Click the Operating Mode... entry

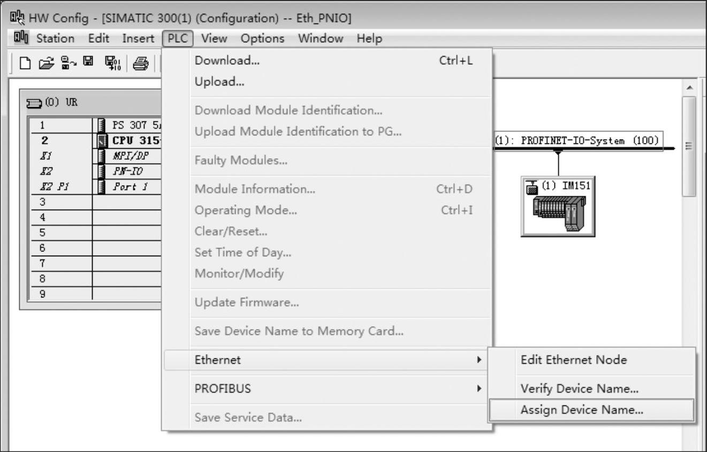pyautogui.click(x=327, y=210)
